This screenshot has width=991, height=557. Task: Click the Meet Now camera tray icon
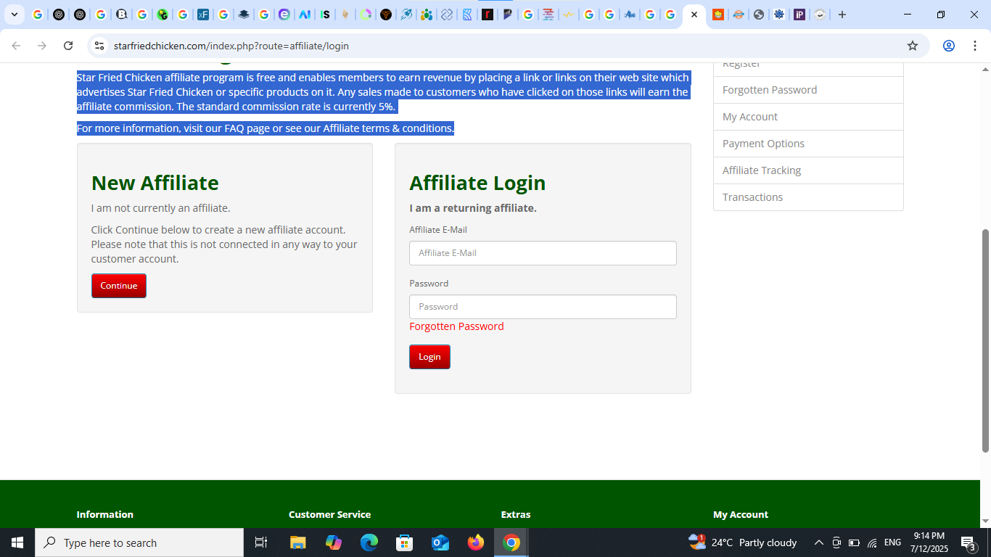pos(836,542)
